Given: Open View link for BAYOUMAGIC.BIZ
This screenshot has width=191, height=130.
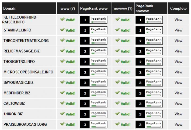Looking at the screenshot, I should pos(178,83).
